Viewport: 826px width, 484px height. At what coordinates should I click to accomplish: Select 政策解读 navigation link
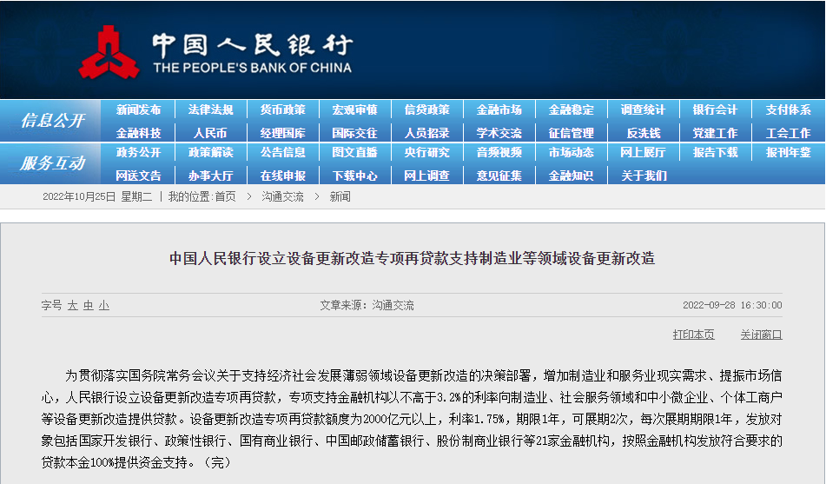click(x=211, y=152)
